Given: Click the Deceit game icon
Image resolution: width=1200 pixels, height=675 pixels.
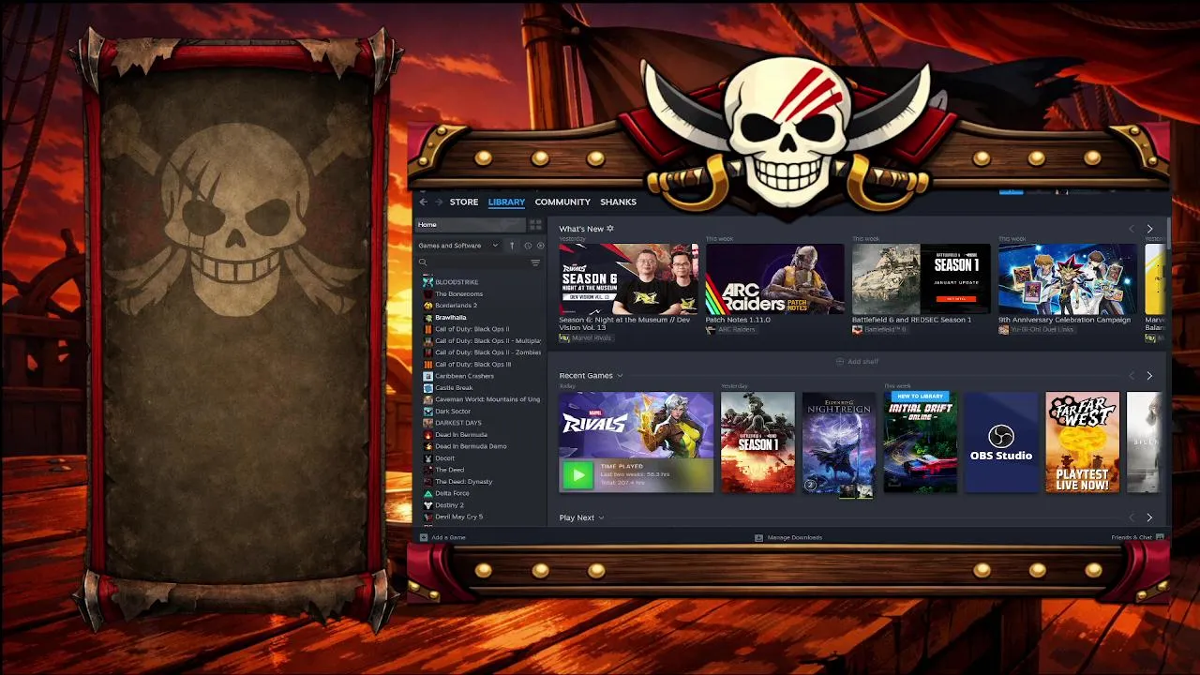Looking at the screenshot, I should coord(427,458).
